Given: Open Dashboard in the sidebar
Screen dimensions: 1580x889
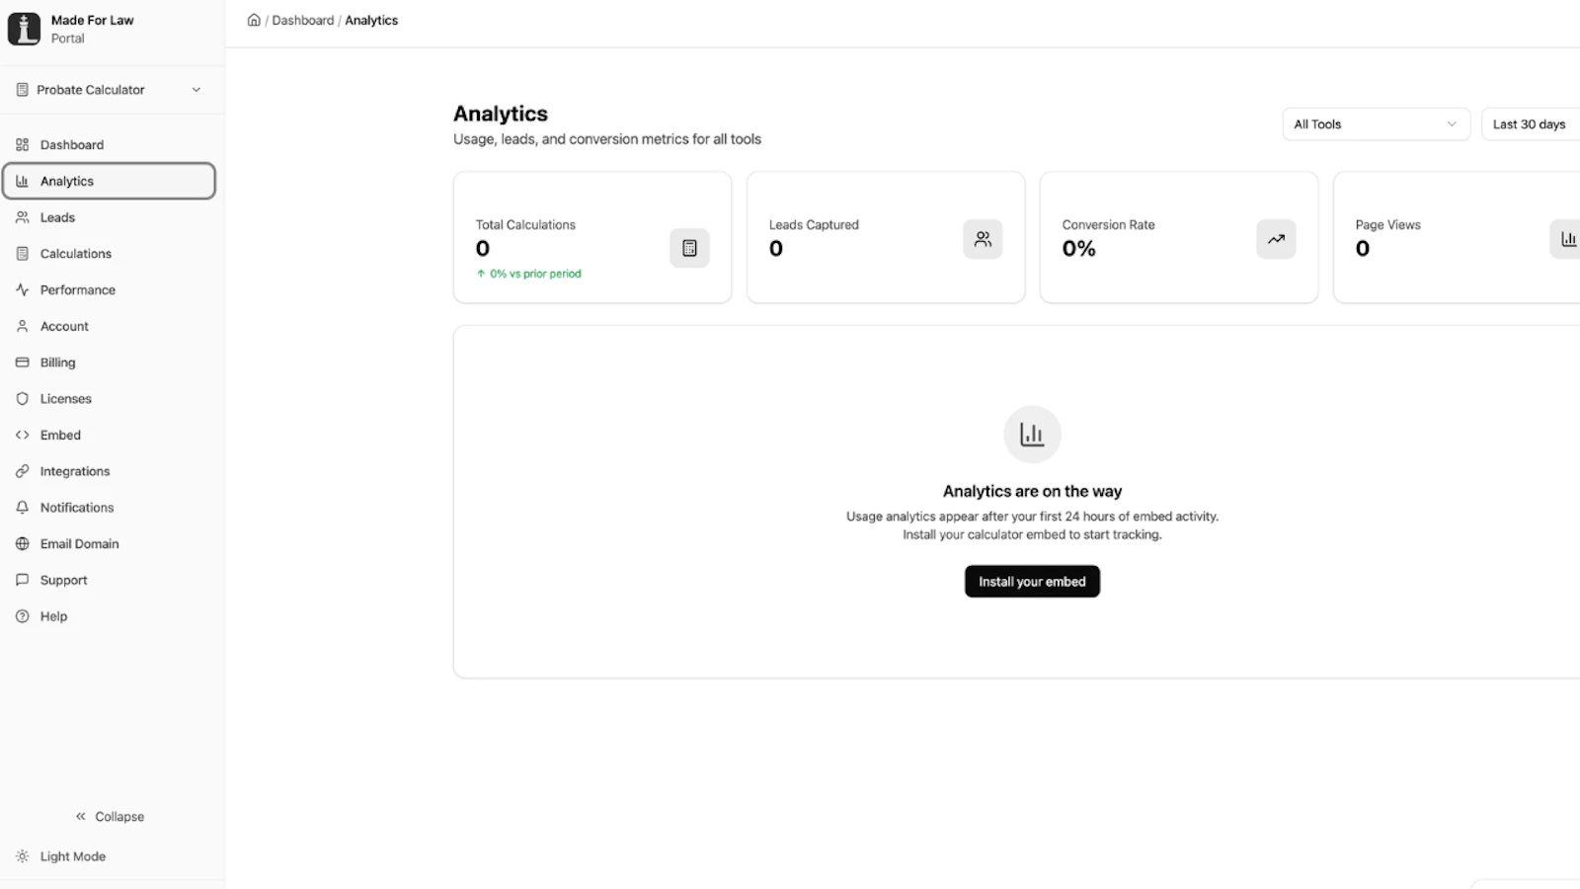Looking at the screenshot, I should (109, 145).
